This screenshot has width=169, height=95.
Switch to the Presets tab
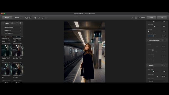[x=17, y=18]
